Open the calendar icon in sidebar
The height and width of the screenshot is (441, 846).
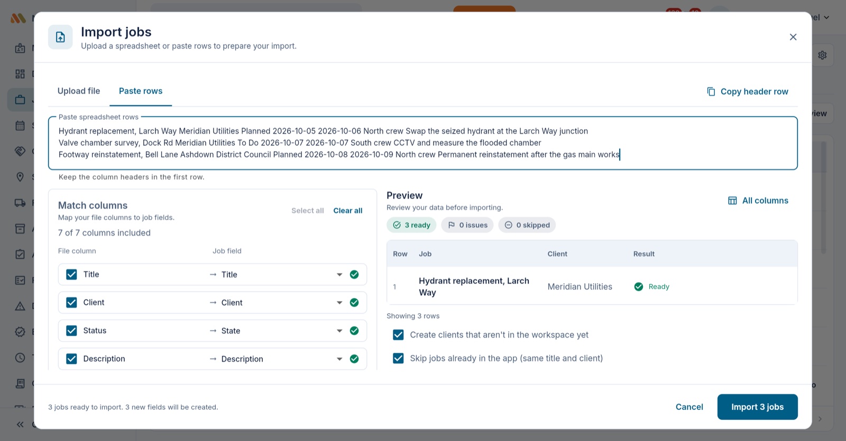coord(20,125)
